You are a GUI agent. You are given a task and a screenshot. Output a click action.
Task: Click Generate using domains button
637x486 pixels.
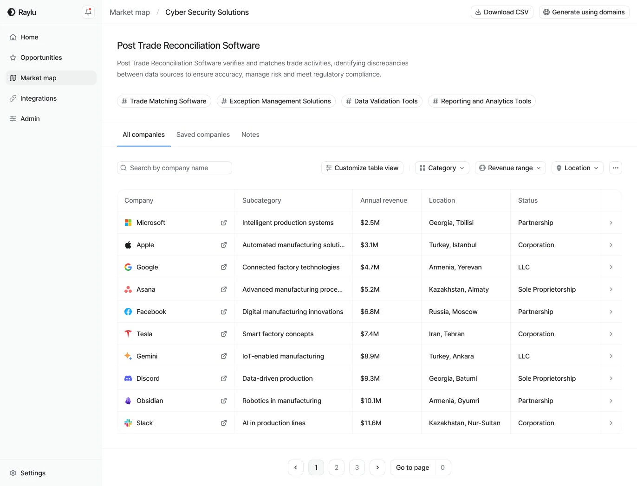click(x=584, y=12)
